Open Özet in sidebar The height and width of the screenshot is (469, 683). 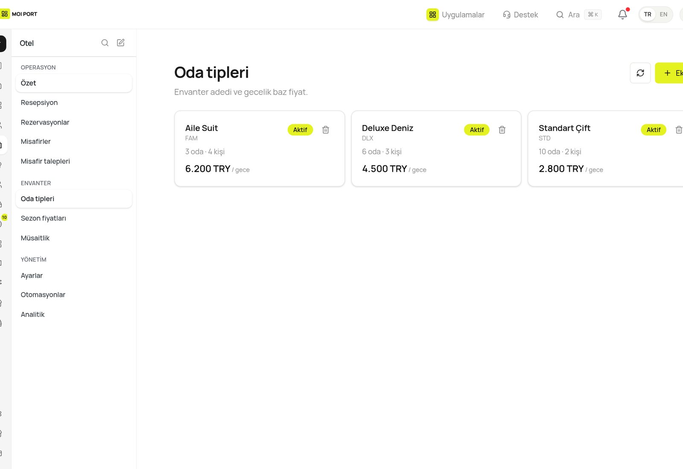point(74,83)
